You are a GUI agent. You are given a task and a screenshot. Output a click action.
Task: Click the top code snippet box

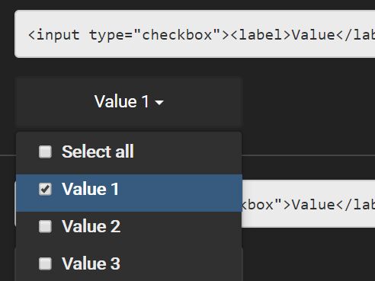(x=195, y=34)
